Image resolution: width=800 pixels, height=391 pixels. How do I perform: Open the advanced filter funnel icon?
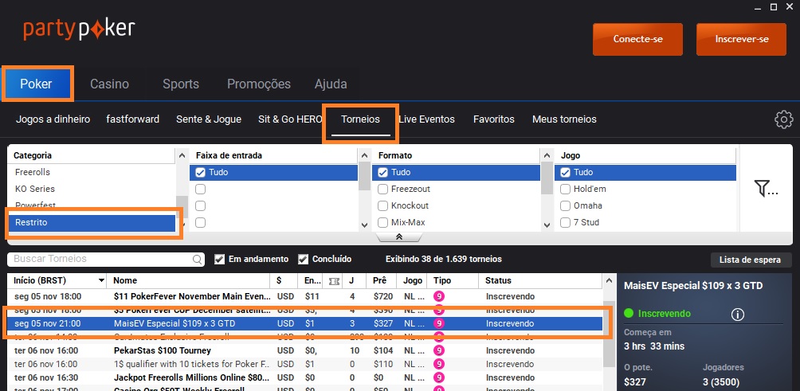(x=765, y=189)
